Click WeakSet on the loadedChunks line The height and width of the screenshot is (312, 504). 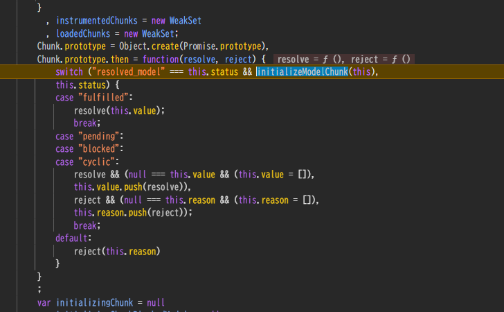point(158,33)
